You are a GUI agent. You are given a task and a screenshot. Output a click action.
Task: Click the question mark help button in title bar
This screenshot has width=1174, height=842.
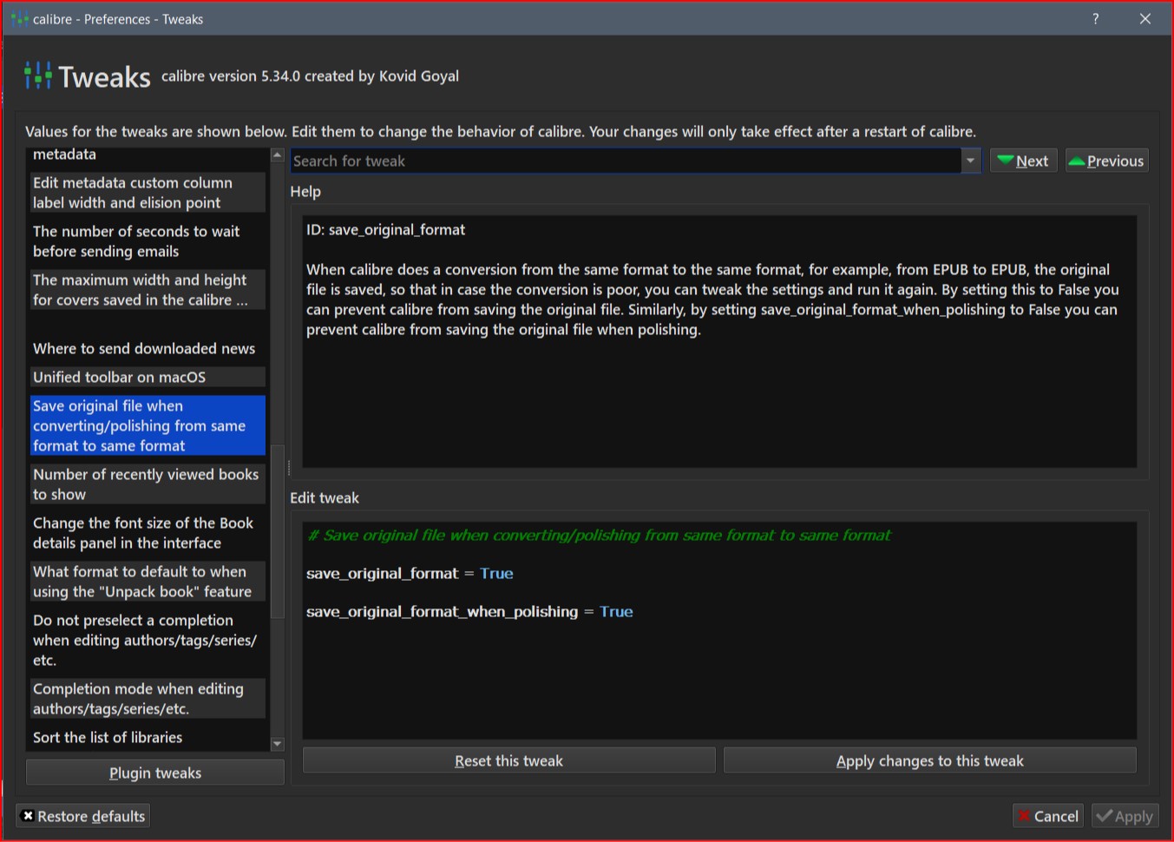point(1096,18)
